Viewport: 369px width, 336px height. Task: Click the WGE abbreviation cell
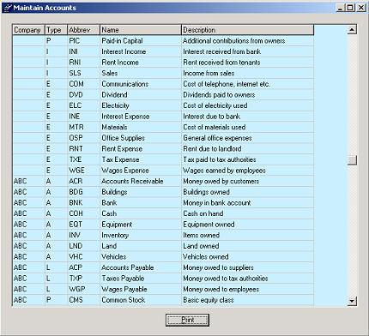[83, 171]
